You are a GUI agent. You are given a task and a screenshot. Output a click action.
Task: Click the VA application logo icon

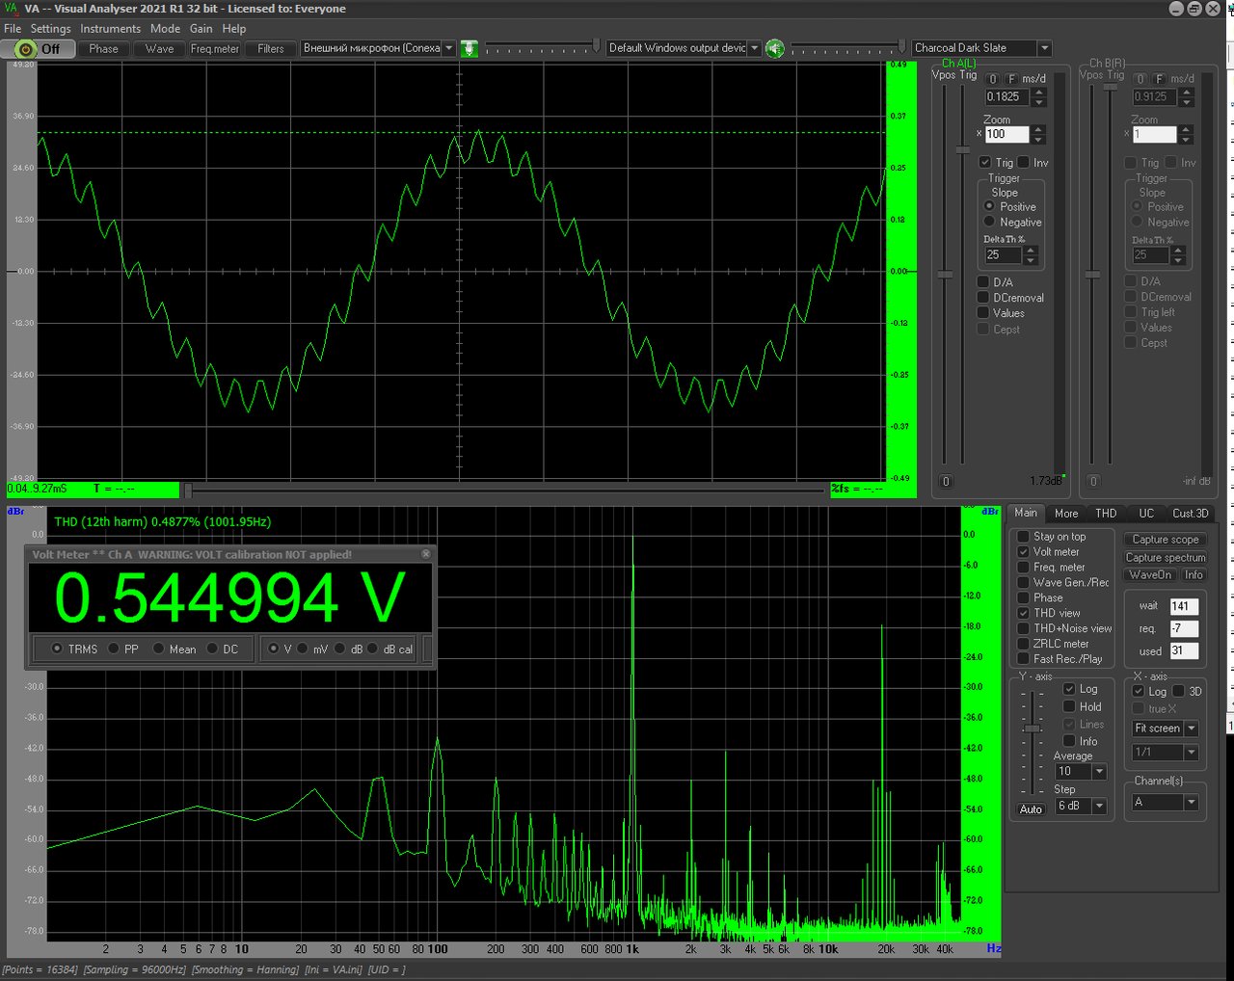pos(11,9)
